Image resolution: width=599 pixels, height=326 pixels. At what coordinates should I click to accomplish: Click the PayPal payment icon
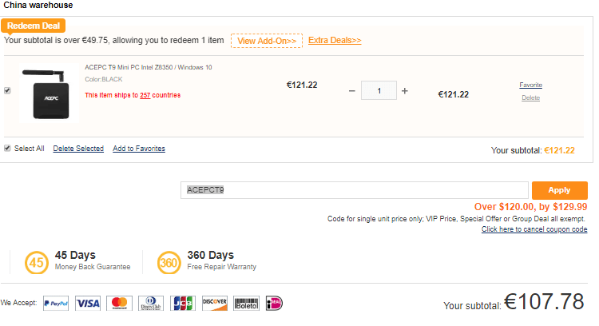56,304
